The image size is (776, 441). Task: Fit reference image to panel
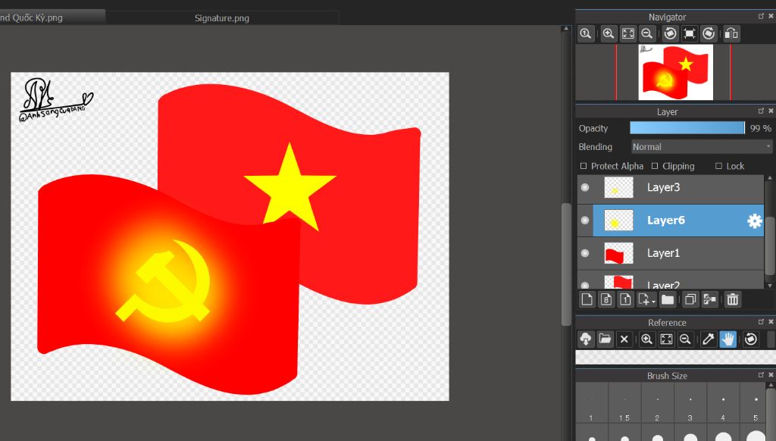tap(666, 339)
